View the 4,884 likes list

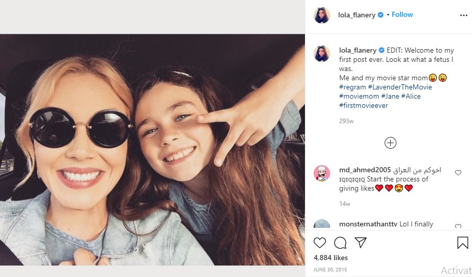tap(331, 258)
